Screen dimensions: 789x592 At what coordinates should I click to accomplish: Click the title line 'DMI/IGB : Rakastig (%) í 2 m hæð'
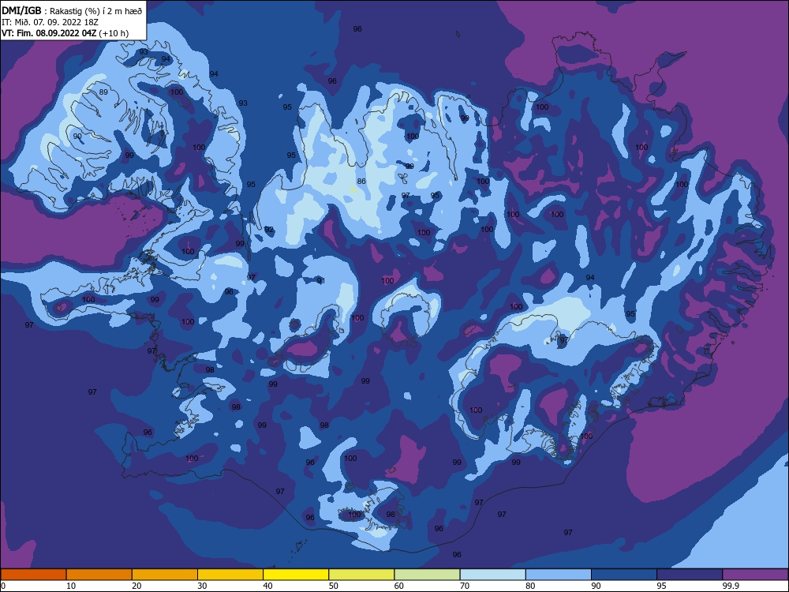pyautogui.click(x=72, y=11)
